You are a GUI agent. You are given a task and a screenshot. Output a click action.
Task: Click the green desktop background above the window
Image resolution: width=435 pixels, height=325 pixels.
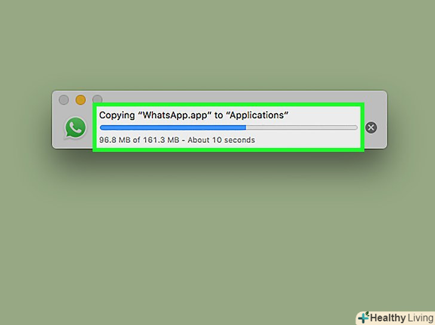(x=217, y=44)
